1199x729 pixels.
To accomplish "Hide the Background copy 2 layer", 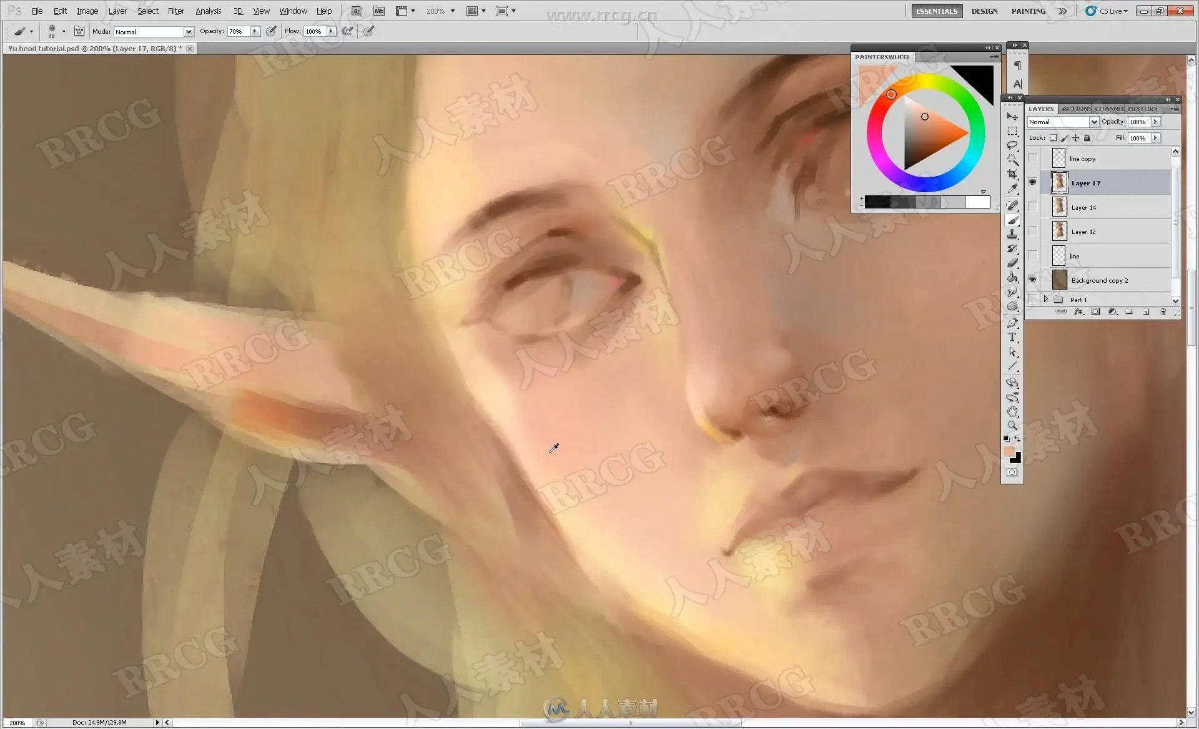I will (x=1032, y=280).
